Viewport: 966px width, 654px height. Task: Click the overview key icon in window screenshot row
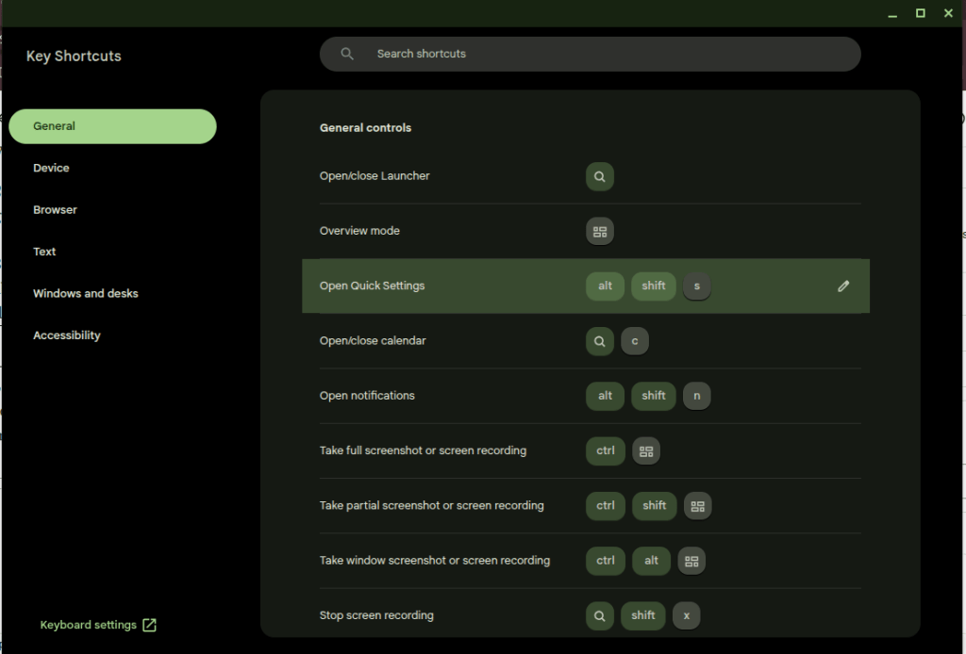(691, 562)
